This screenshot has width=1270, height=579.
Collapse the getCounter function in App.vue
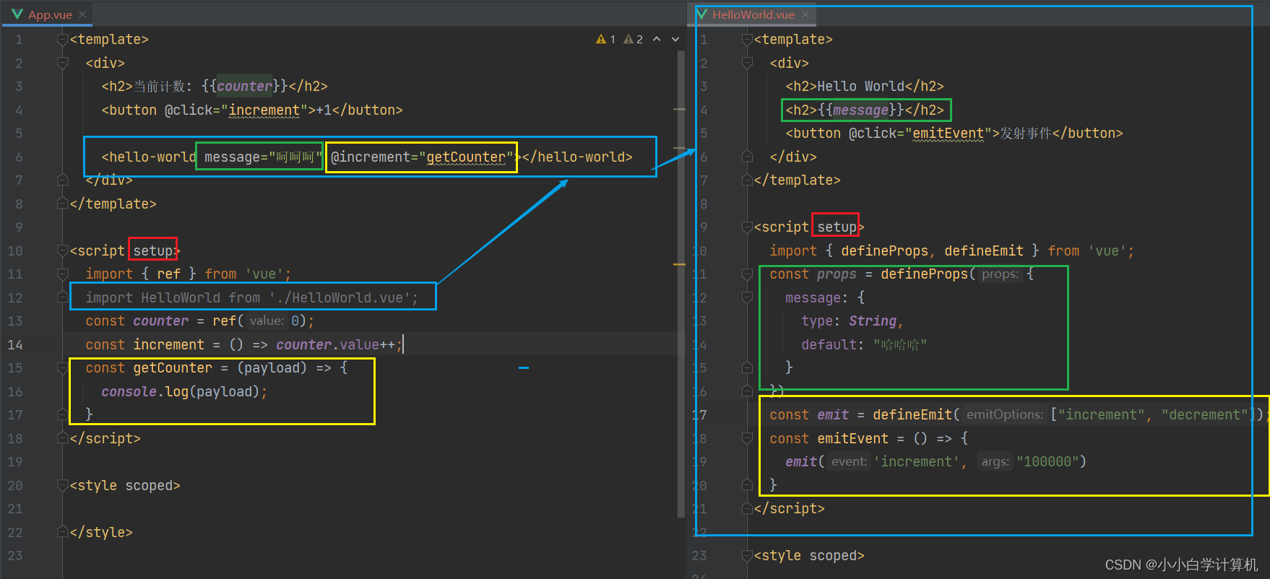click(x=63, y=368)
